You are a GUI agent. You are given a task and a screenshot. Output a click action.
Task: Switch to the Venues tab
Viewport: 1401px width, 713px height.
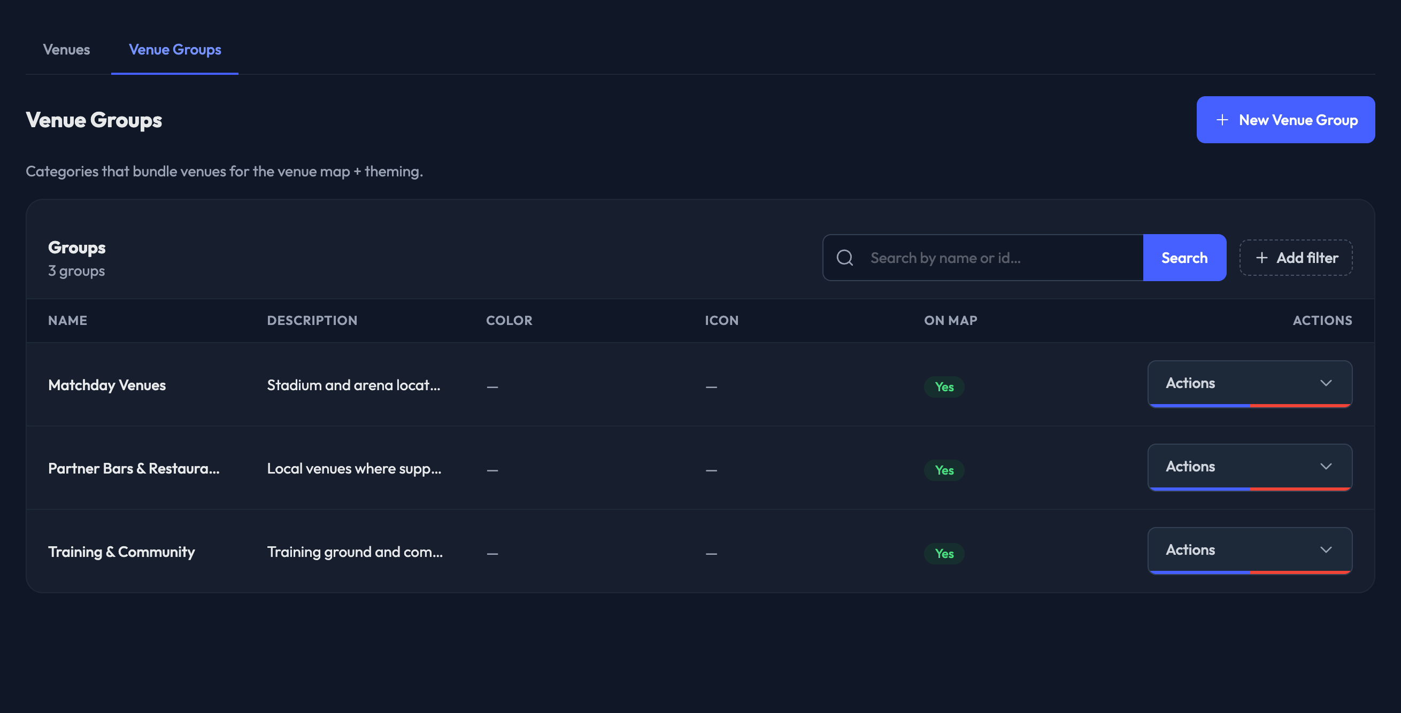(x=66, y=50)
